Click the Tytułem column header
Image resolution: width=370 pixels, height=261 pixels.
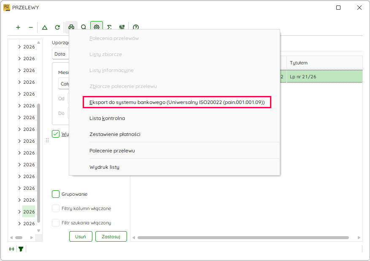[324, 63]
